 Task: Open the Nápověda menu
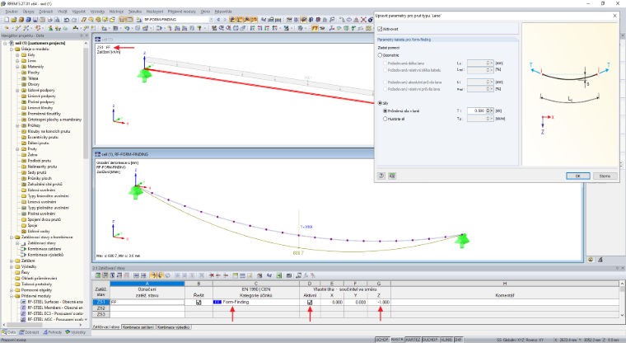coord(223,12)
